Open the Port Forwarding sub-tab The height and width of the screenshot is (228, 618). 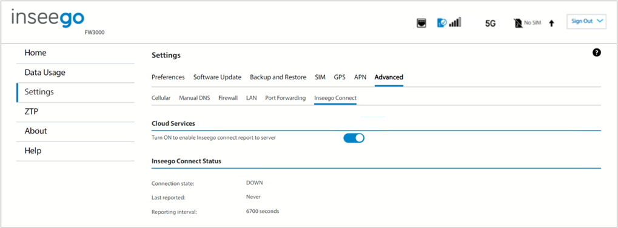pos(286,98)
